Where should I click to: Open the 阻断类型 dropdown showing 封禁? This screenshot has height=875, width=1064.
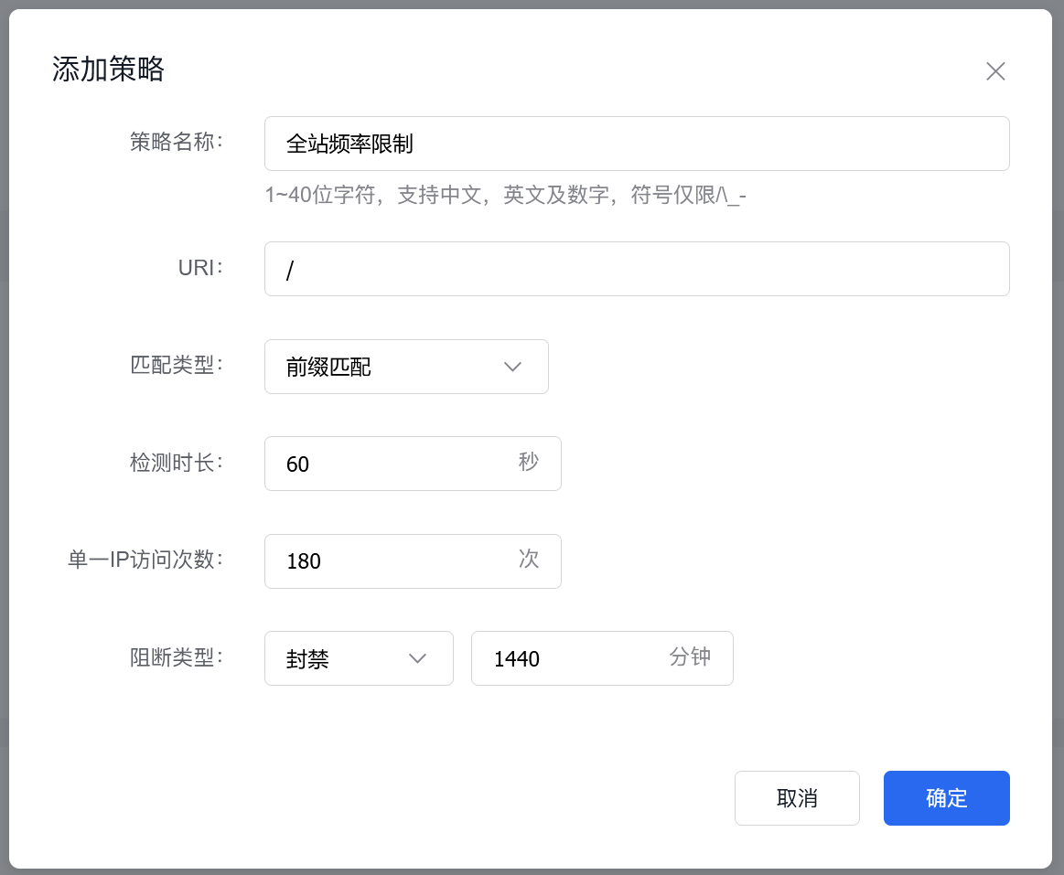click(x=359, y=658)
